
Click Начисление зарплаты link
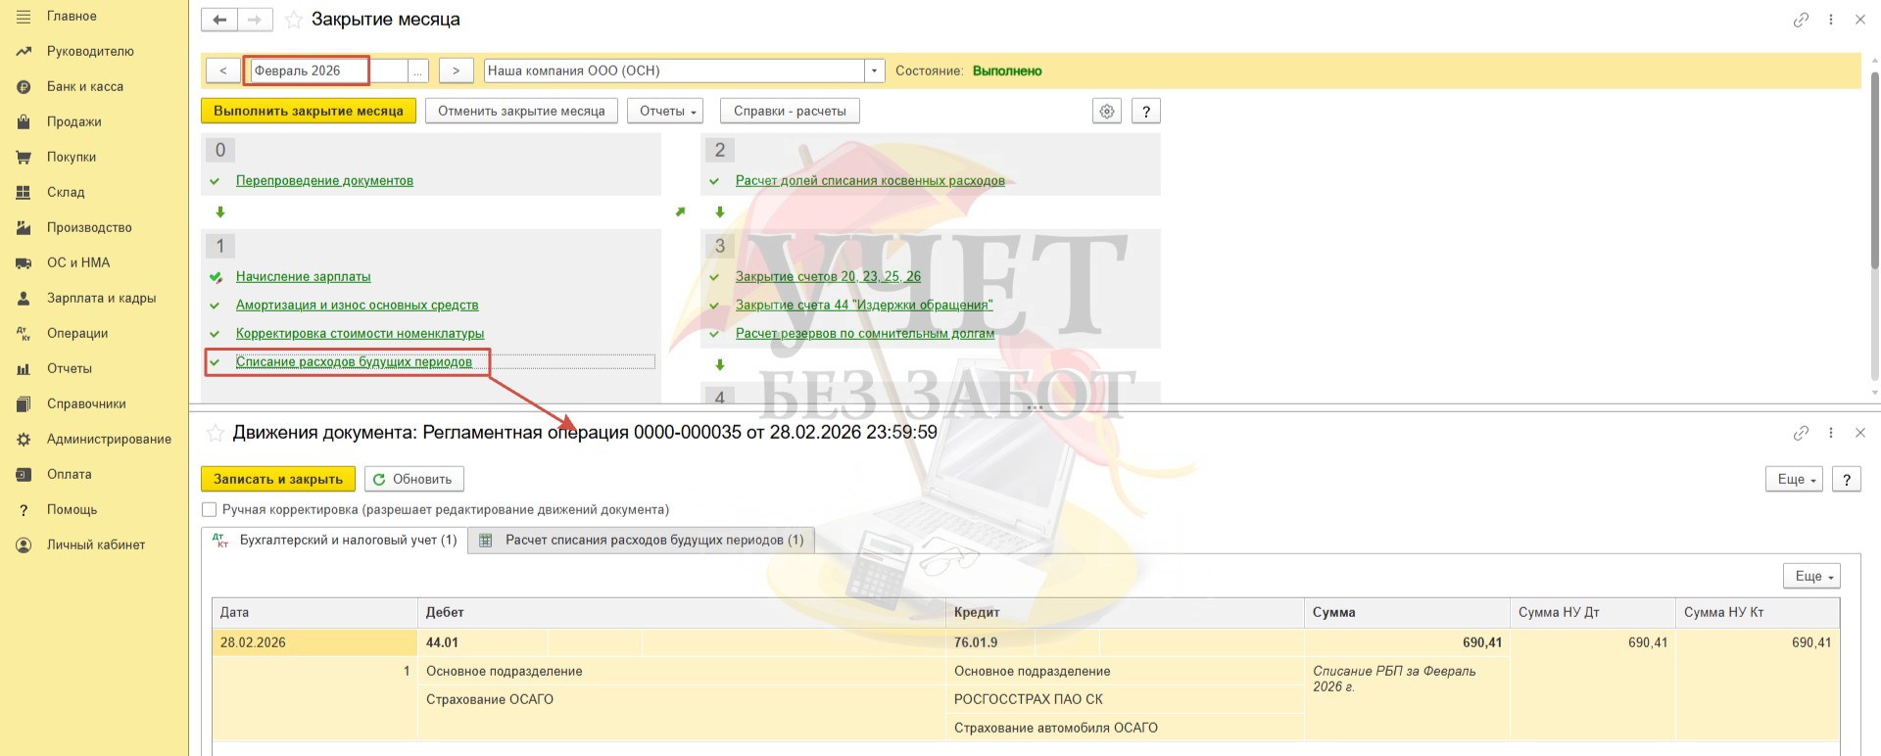[303, 276]
